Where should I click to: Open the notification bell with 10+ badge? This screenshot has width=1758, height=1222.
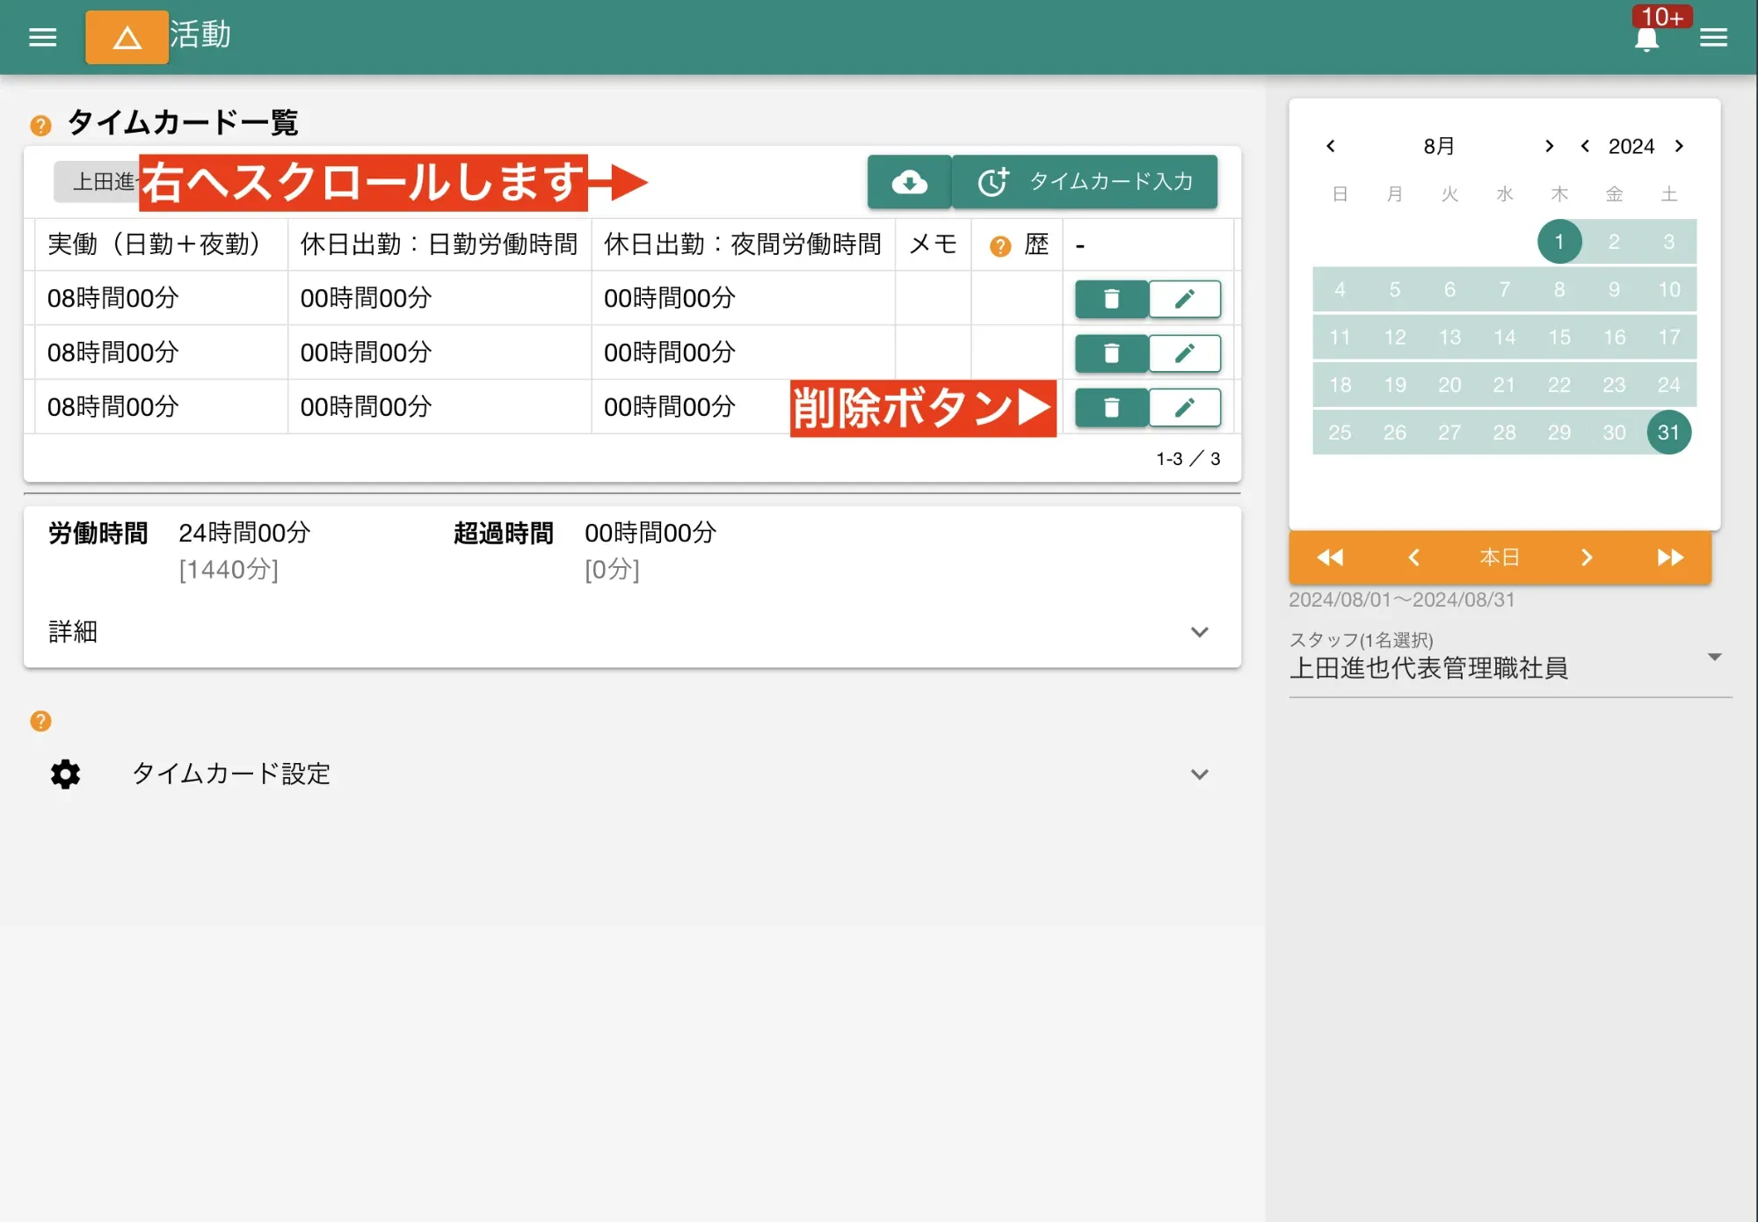click(x=1646, y=37)
